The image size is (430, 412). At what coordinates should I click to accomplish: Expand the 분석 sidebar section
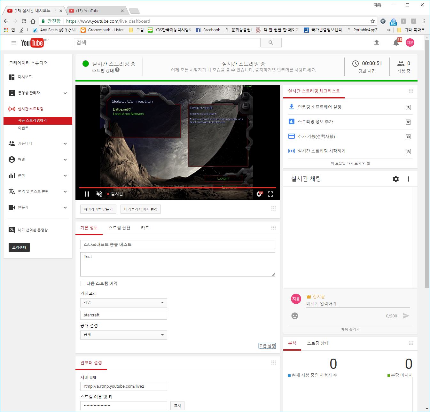[x=65, y=175]
